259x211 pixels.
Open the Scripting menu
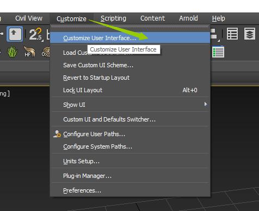[x=113, y=18]
